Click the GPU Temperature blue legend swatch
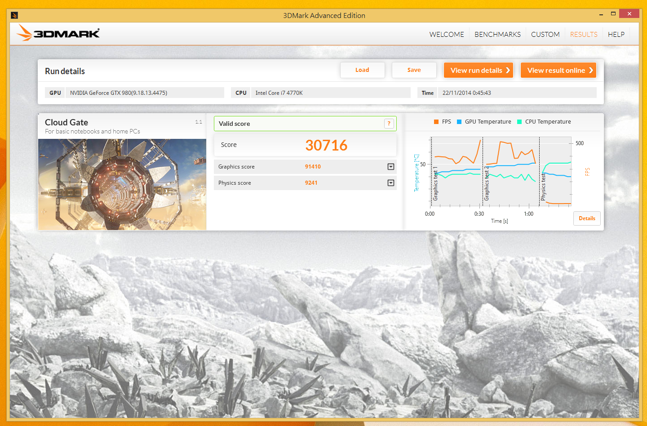647x426 pixels. (459, 122)
